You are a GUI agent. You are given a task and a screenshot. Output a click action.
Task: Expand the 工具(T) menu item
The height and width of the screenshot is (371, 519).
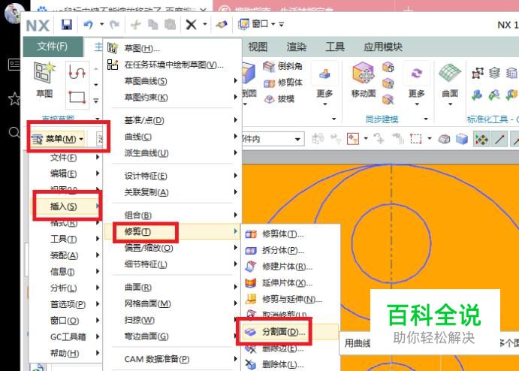(x=66, y=239)
